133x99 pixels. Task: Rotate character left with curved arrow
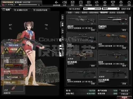(10, 25)
